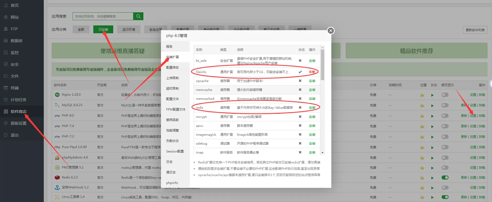Screen dimensions: 492x202
Task: Install the redis extension
Action: pyautogui.click(x=312, y=108)
